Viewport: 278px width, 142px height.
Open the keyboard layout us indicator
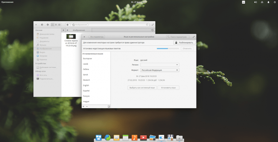pyautogui.click(x=244, y=2)
